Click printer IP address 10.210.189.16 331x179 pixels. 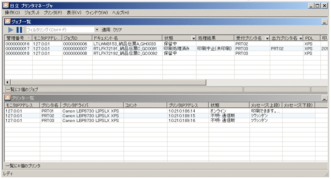click(182, 120)
